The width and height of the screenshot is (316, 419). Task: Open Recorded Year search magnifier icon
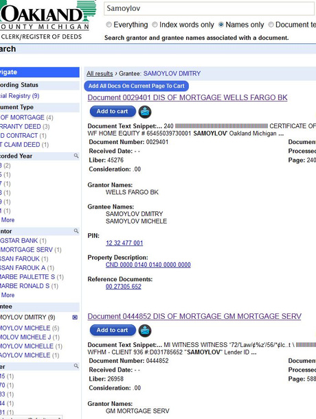(x=76, y=156)
